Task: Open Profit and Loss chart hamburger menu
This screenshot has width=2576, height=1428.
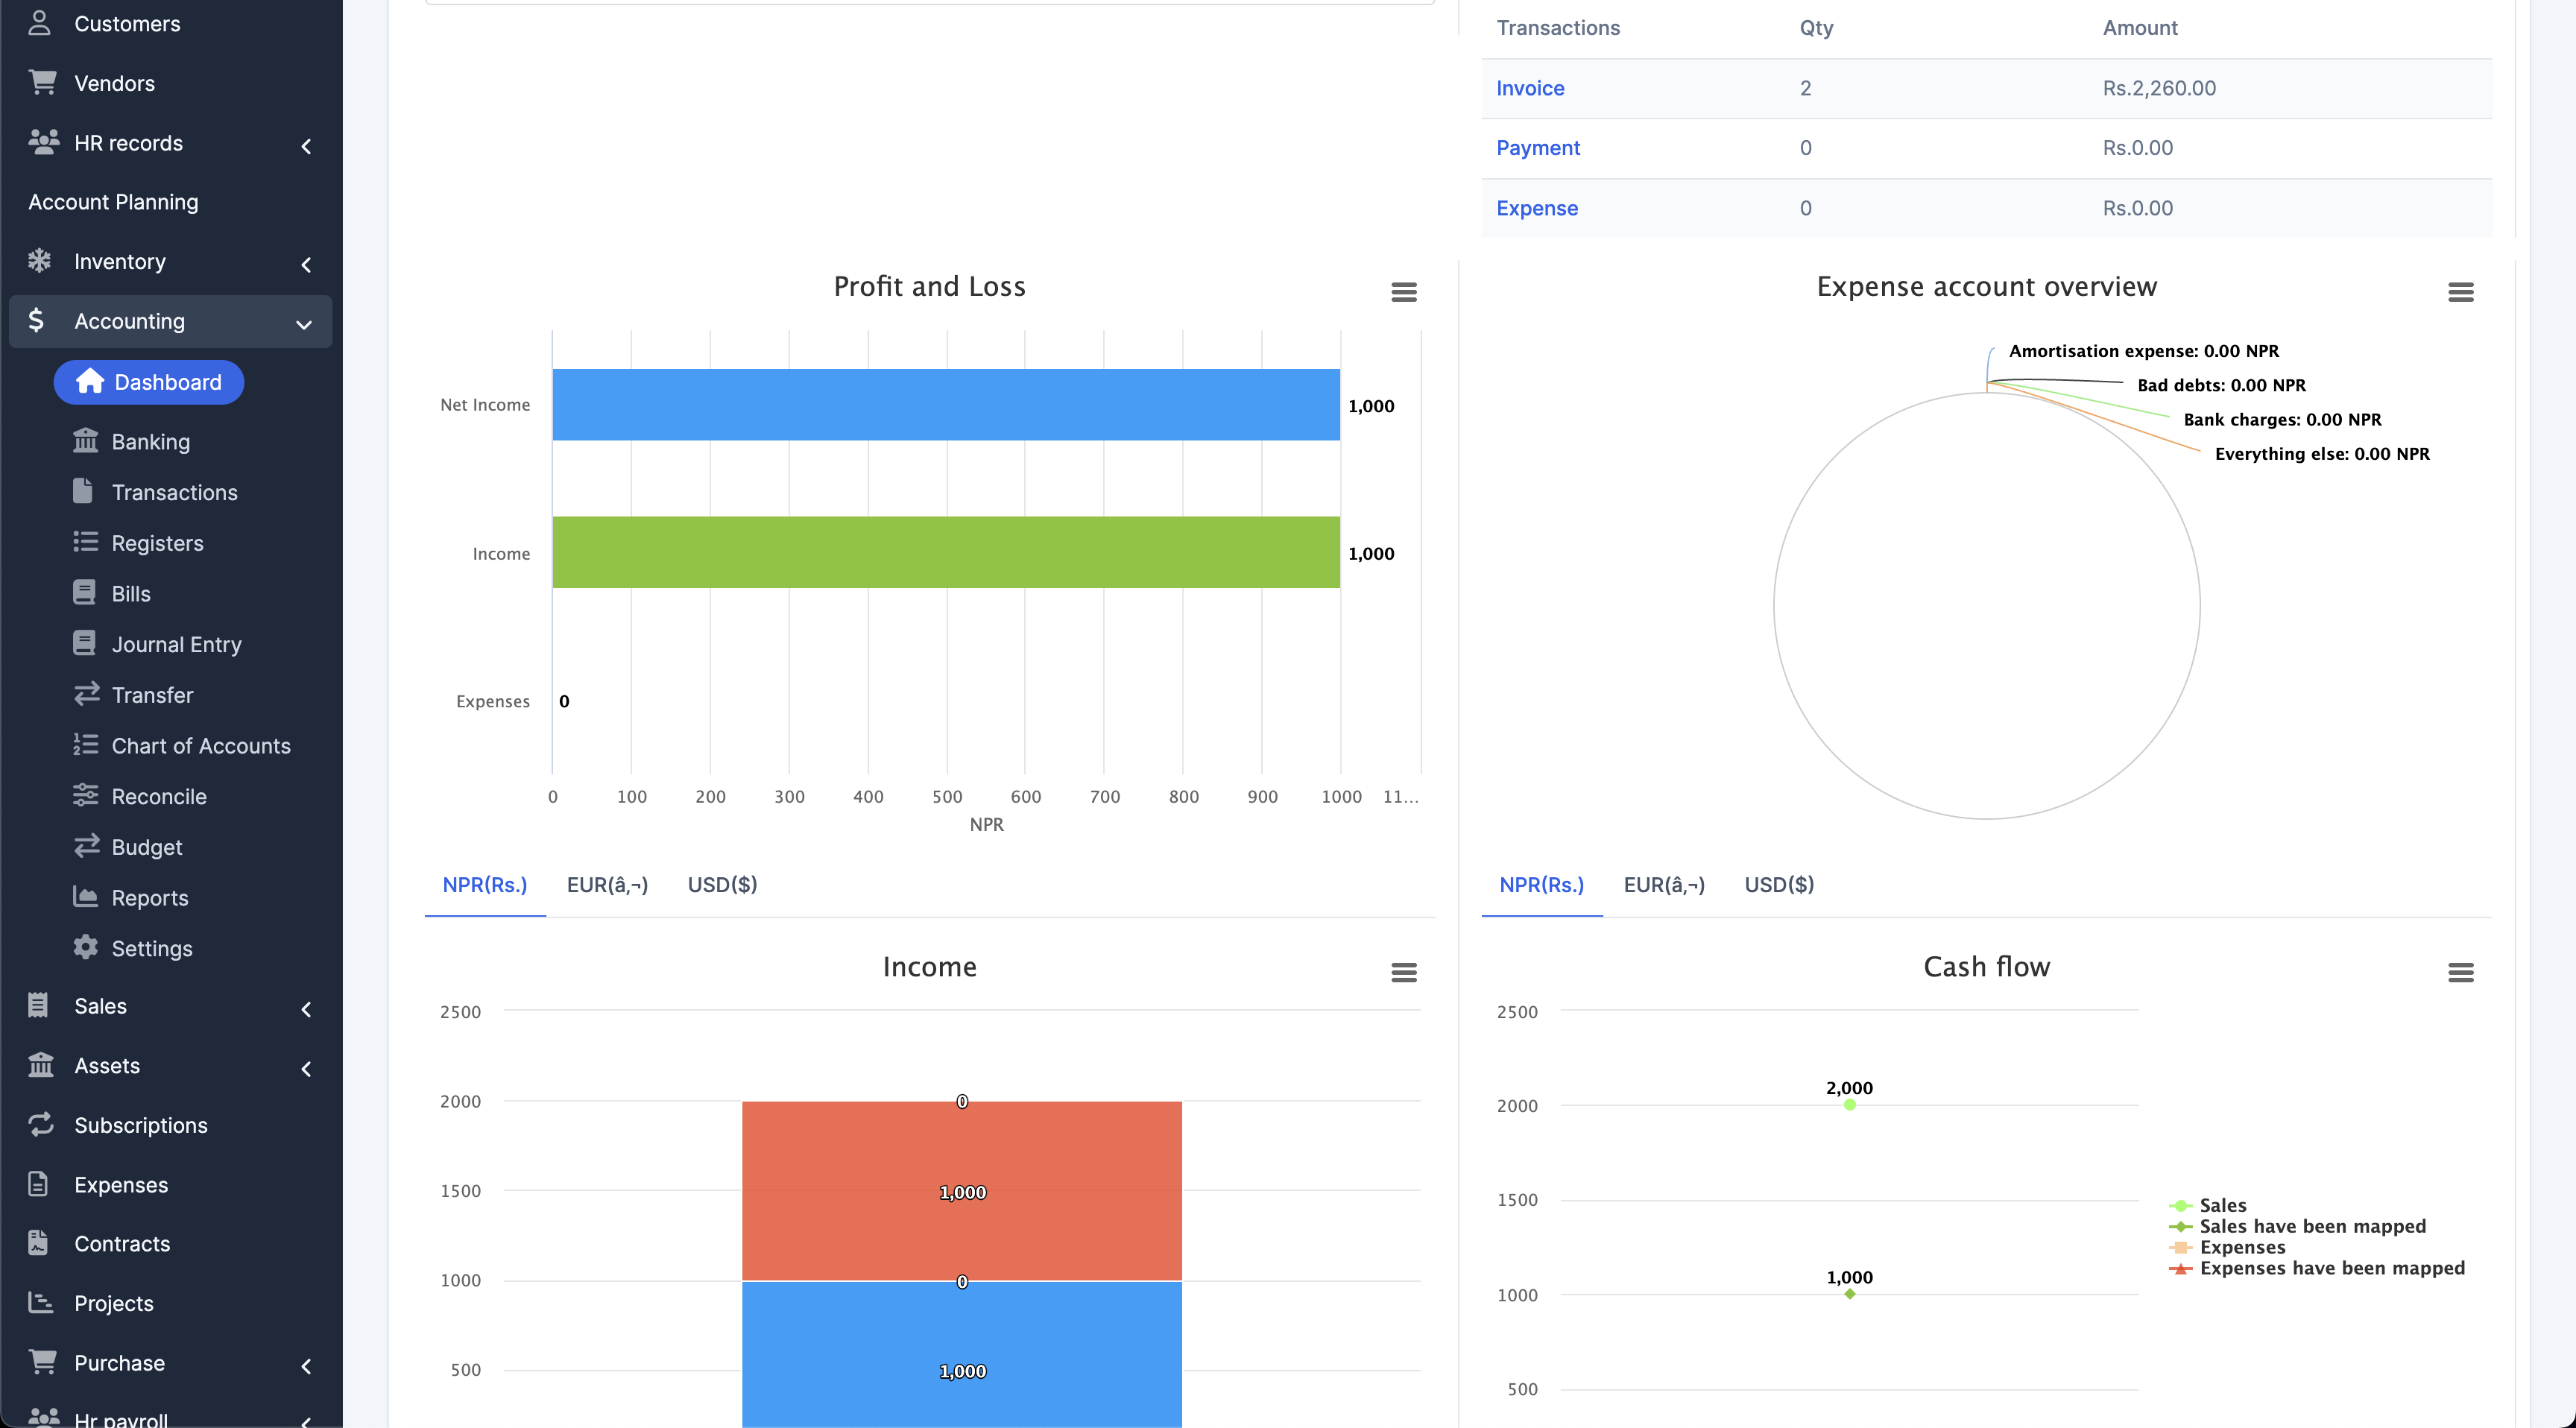Action: pos(1403,292)
